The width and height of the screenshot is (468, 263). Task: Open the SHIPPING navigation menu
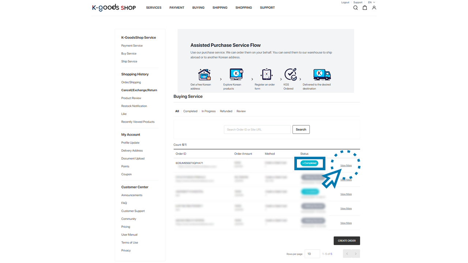[x=220, y=8]
